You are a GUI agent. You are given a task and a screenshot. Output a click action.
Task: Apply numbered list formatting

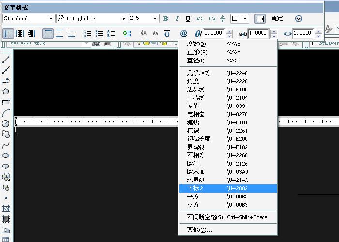(x=88, y=34)
